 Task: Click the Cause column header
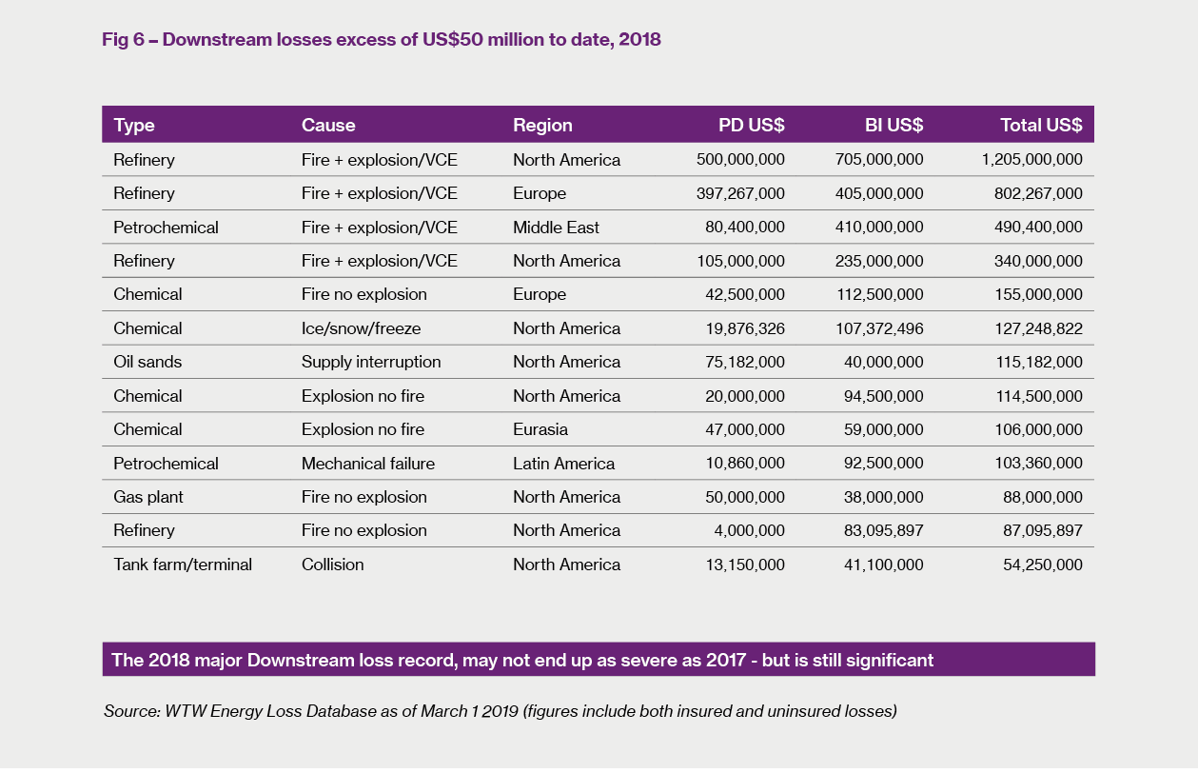328,126
